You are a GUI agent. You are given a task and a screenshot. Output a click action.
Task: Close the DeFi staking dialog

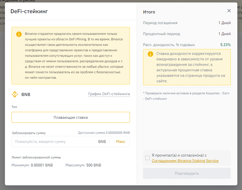[229, 11]
